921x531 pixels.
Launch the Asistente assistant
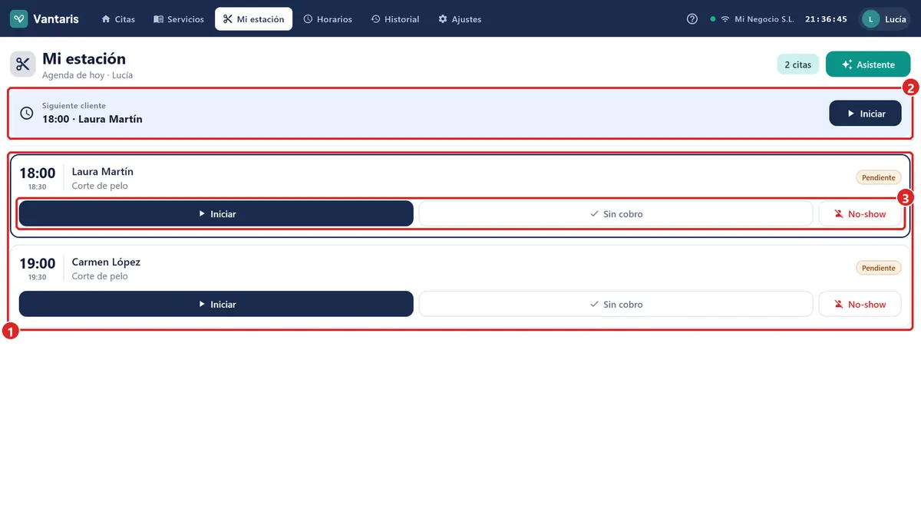point(868,64)
